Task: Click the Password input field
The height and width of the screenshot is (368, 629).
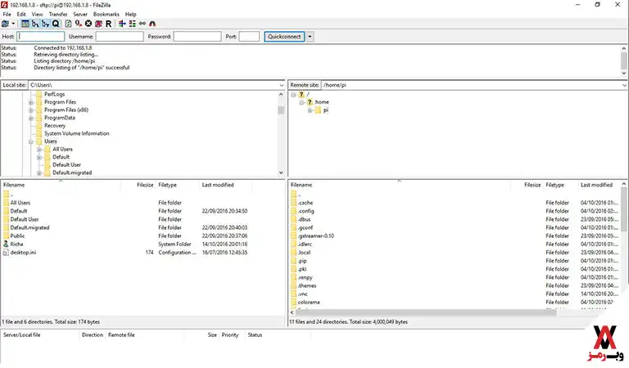Action: point(197,37)
